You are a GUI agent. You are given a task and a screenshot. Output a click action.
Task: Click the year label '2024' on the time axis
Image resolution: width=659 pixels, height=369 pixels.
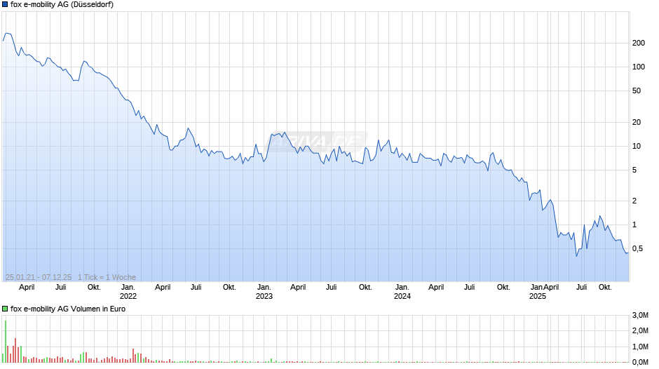click(x=402, y=296)
